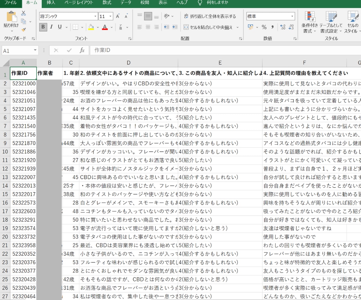Switch to the 挿入 tab
This screenshot has height=300, width=361.
tap(51, 3)
